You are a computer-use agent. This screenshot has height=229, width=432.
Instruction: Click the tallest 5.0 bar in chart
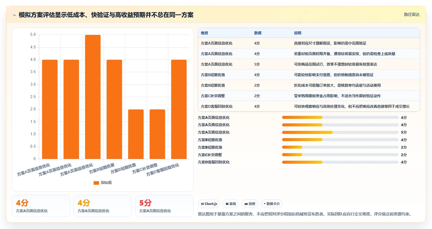tap(93, 97)
